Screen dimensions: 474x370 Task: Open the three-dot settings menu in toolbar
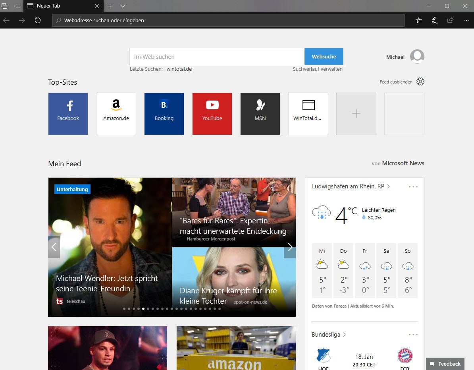coord(466,20)
